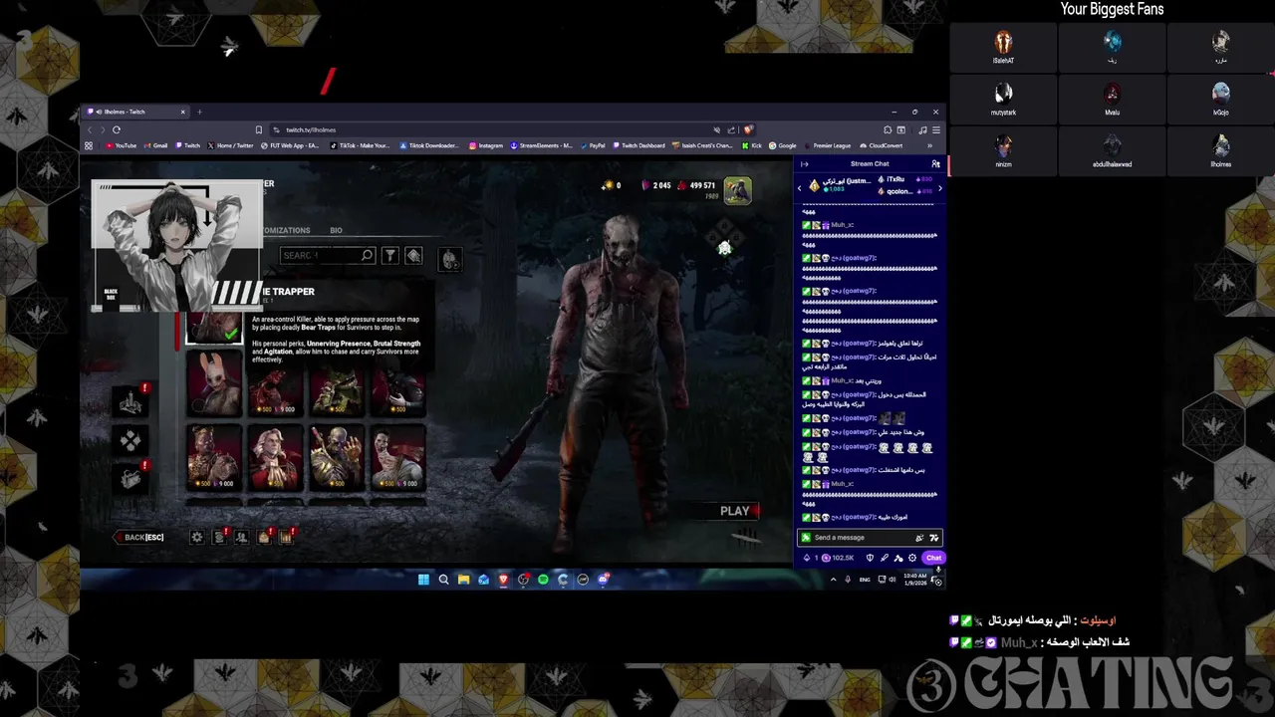Open Spotify from the taskbar
The width and height of the screenshot is (1275, 717).
(543, 580)
